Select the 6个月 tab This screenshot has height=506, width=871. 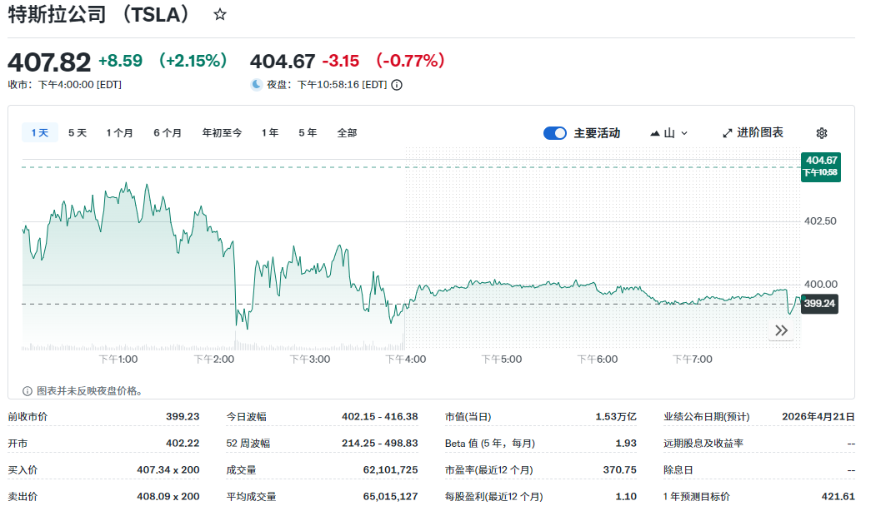(166, 132)
